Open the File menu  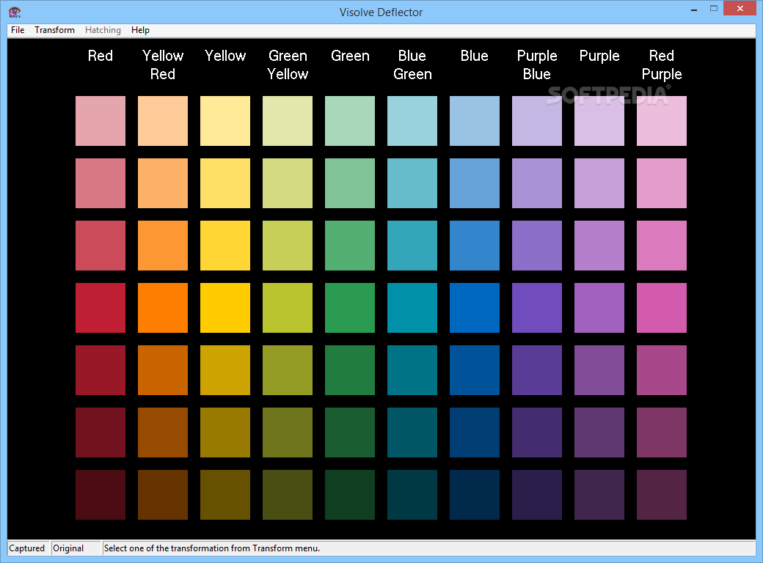point(18,30)
